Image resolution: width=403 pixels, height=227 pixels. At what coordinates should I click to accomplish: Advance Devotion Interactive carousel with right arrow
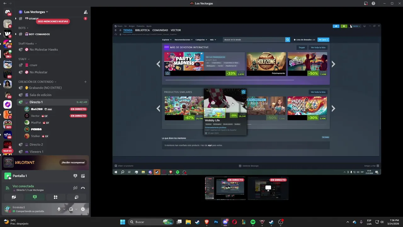coord(333,64)
